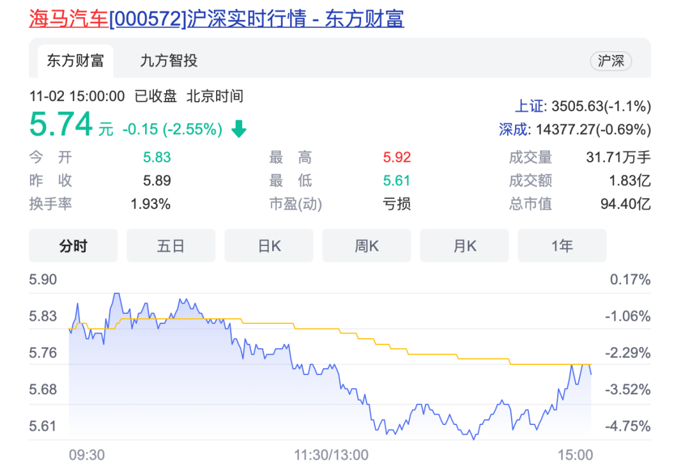
Task: Click the 换手率 value 1.93%
Action: (151, 204)
